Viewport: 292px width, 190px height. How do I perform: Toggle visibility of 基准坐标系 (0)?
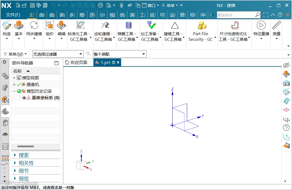(24, 98)
